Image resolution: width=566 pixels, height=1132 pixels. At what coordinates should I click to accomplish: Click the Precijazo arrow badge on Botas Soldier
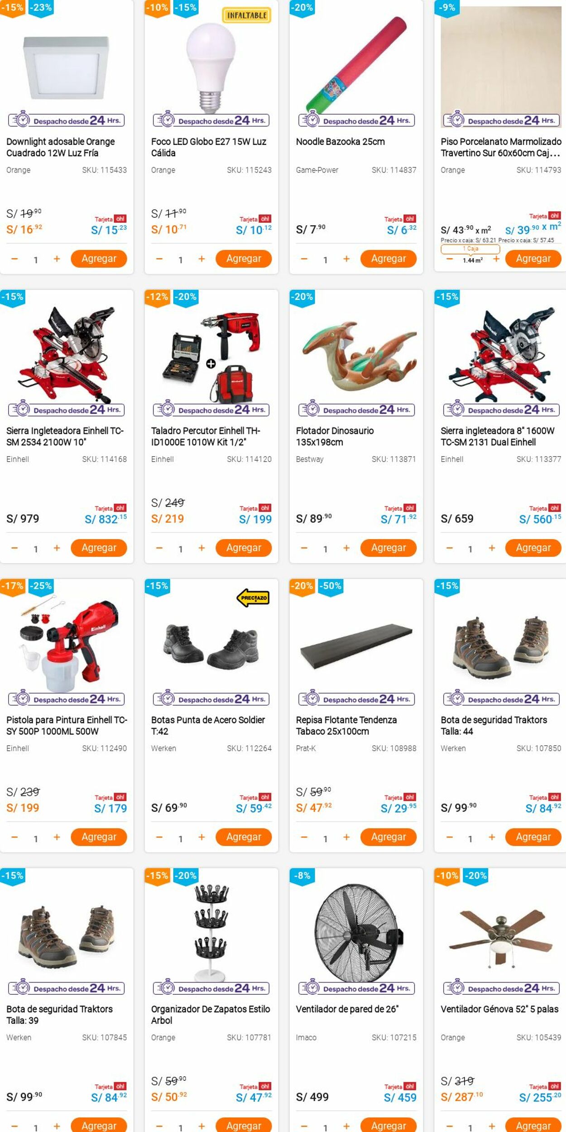click(253, 598)
